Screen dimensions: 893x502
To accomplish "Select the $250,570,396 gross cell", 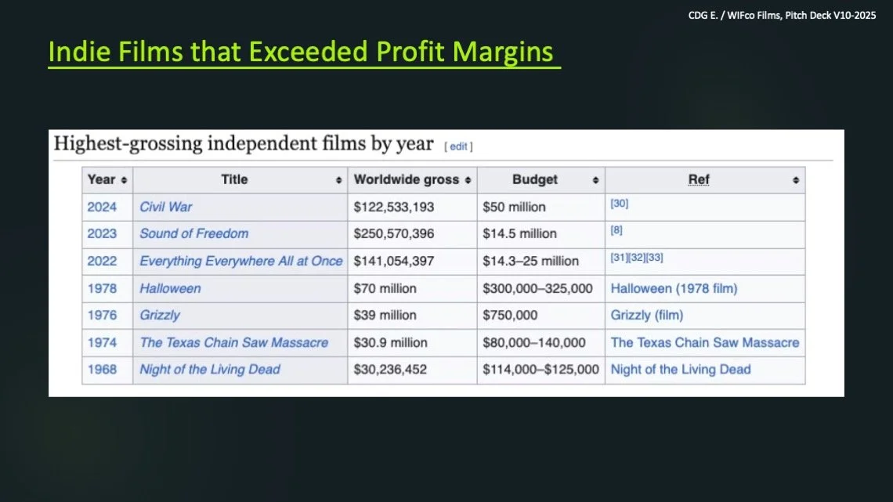I will tap(412, 234).
